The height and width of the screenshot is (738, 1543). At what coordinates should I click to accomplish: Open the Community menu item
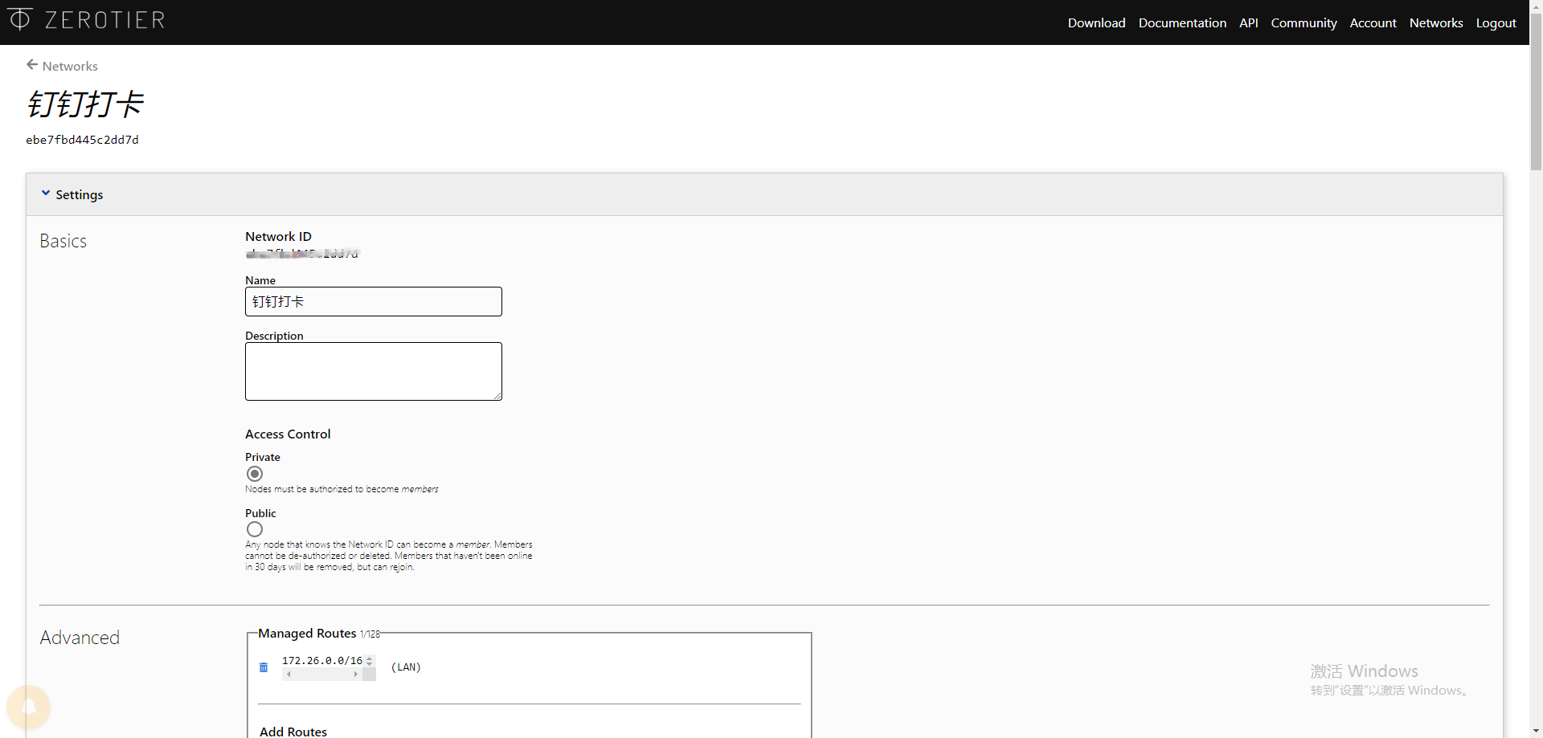(x=1304, y=22)
